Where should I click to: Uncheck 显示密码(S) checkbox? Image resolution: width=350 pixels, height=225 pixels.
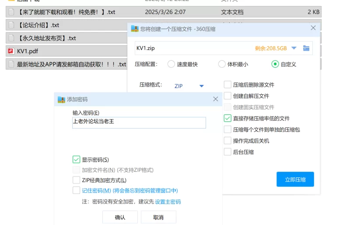pos(76,159)
